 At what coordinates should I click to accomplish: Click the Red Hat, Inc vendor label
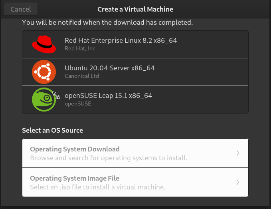pyautogui.click(x=80, y=48)
